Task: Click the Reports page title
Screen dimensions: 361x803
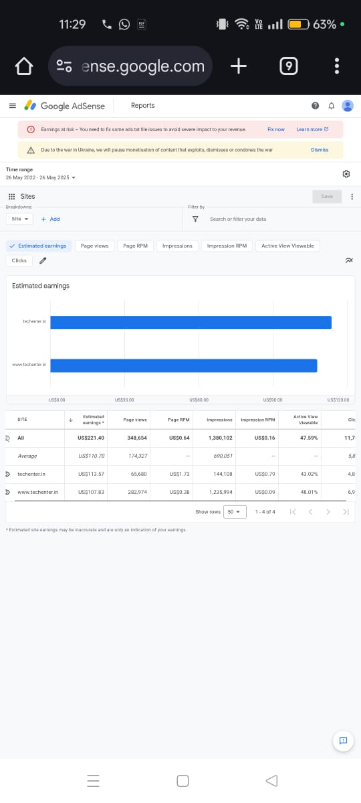Action: click(142, 106)
